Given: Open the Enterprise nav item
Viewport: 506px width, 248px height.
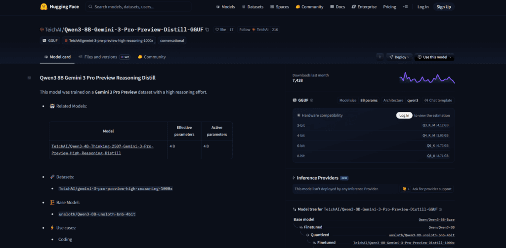Looking at the screenshot, I should pyautogui.click(x=364, y=7).
